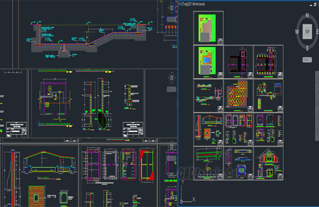Click the E compass letter on the ViewCube

317,32
